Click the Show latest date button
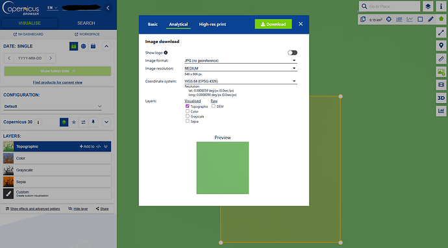The height and width of the screenshot is (248, 448). pos(57,71)
